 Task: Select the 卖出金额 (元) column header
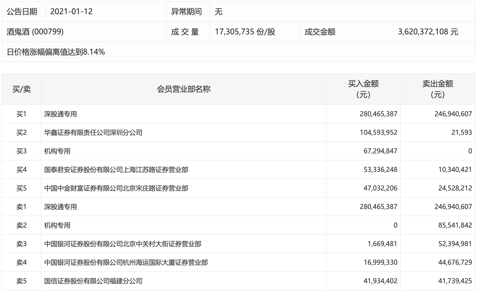pyautogui.click(x=437, y=89)
